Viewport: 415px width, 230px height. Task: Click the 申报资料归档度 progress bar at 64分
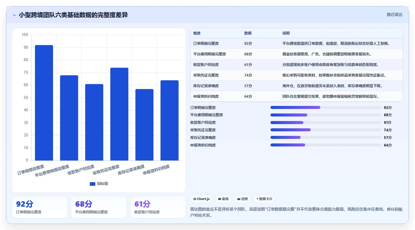(x=326, y=145)
